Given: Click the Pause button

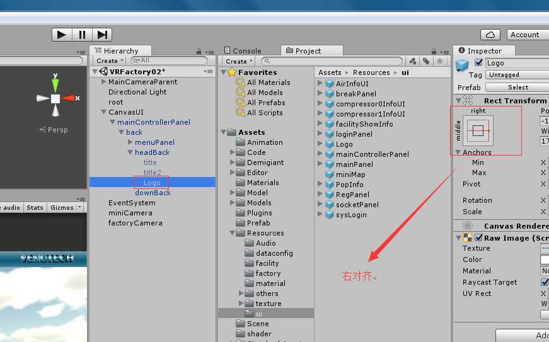Looking at the screenshot, I should pos(82,35).
